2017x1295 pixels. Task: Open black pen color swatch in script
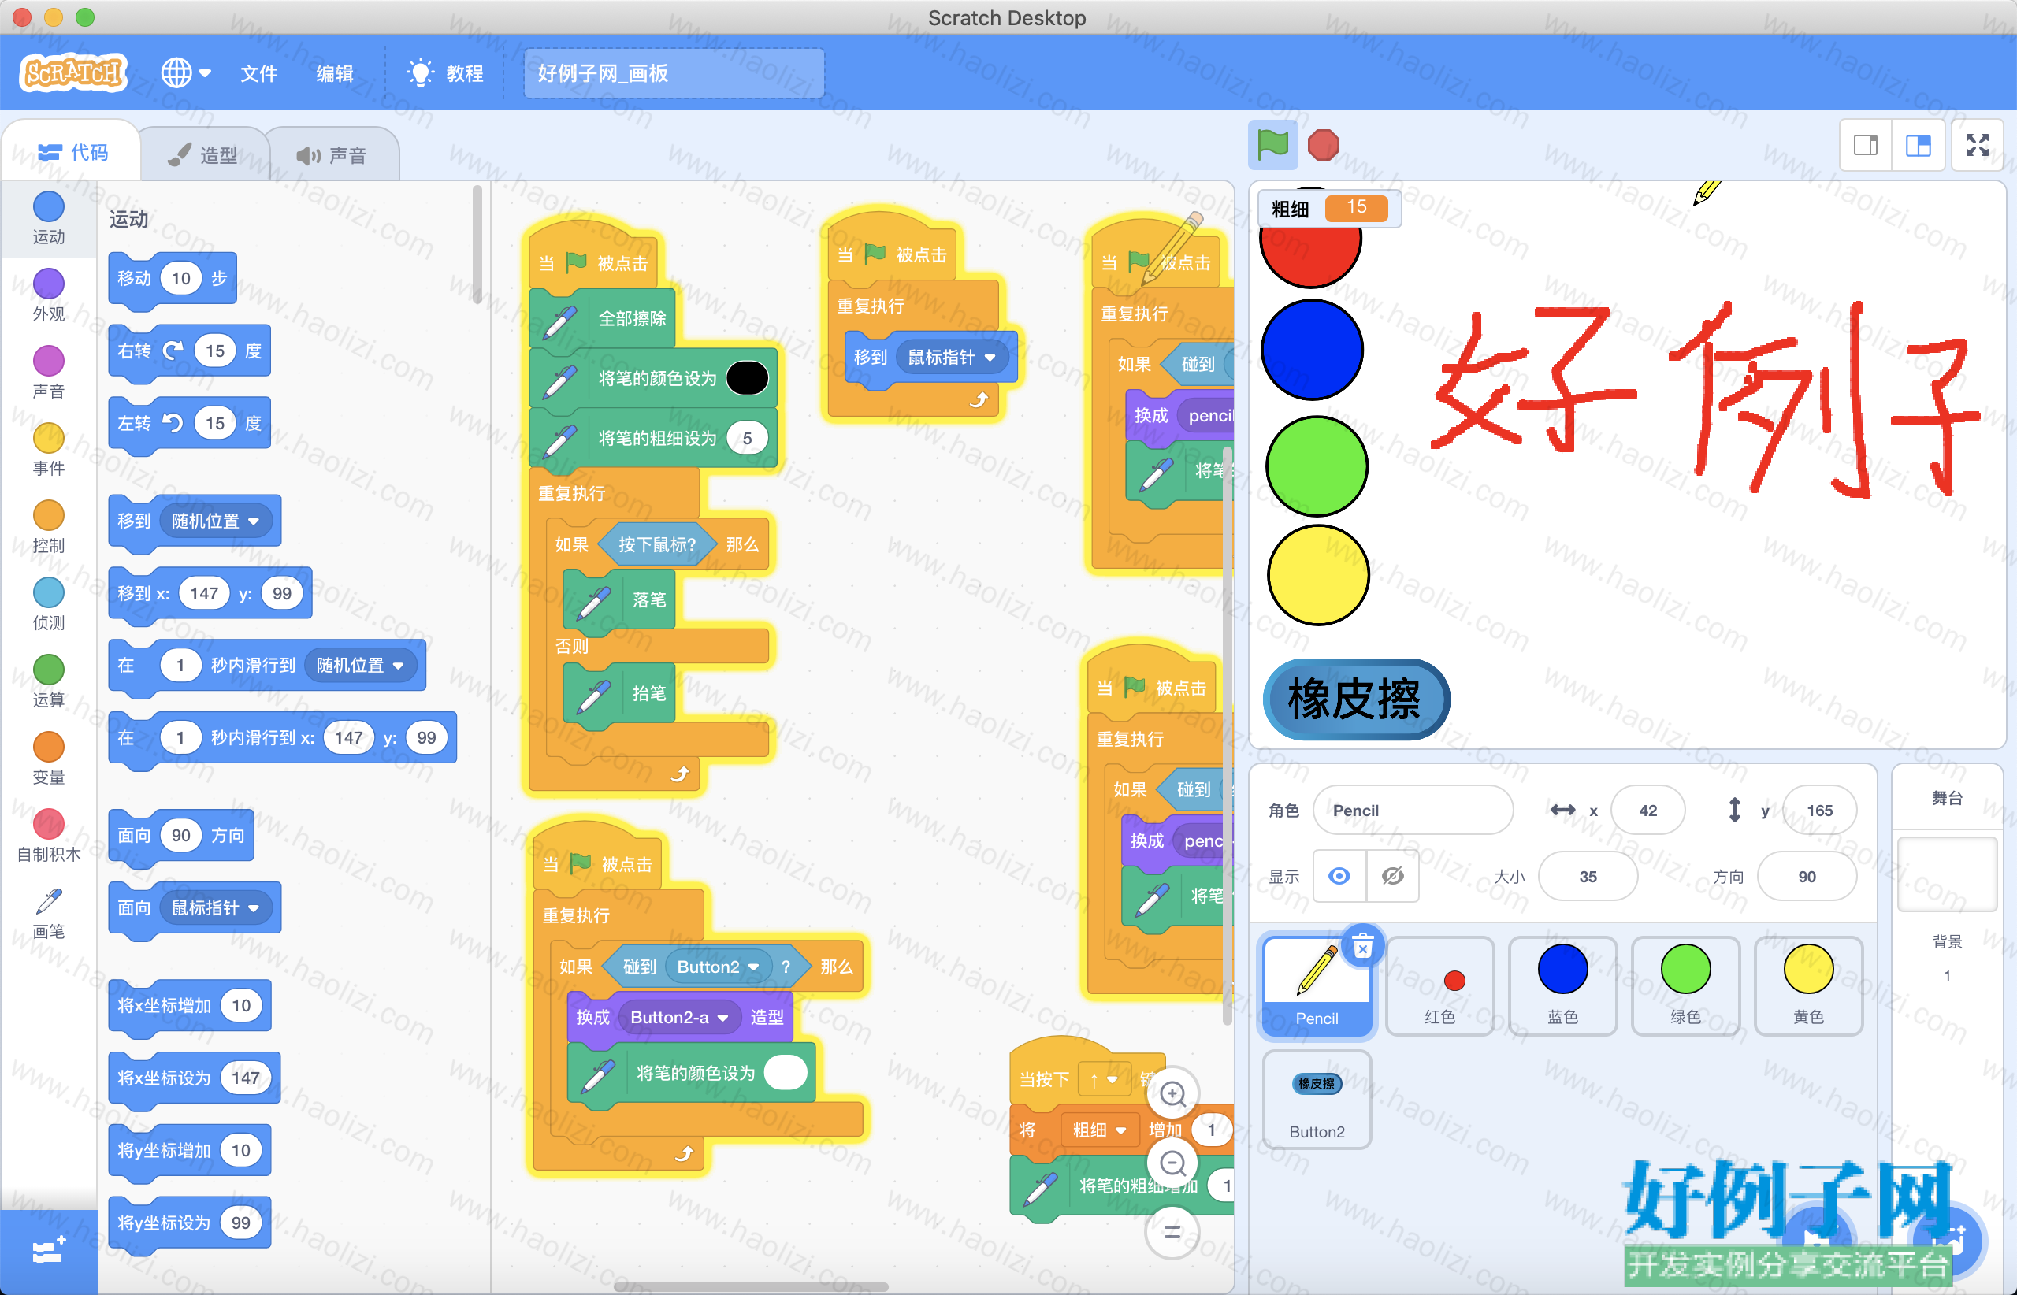pyautogui.click(x=747, y=378)
